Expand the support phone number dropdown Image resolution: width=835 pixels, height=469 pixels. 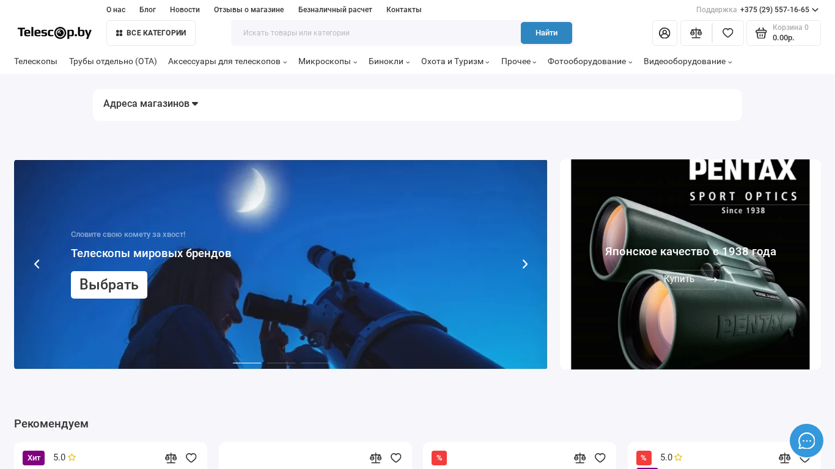tap(815, 10)
